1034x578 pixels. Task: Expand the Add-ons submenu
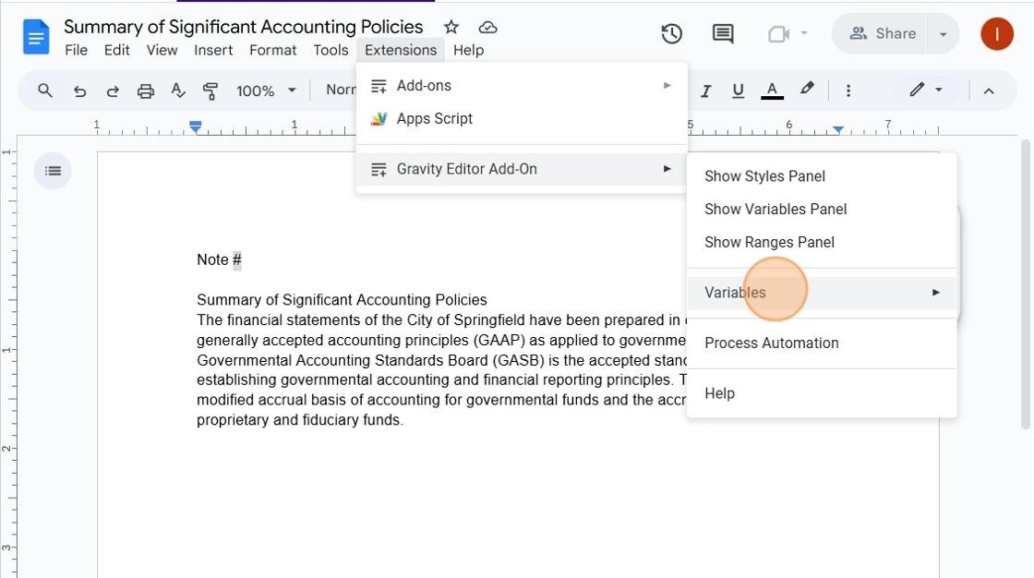coord(522,86)
